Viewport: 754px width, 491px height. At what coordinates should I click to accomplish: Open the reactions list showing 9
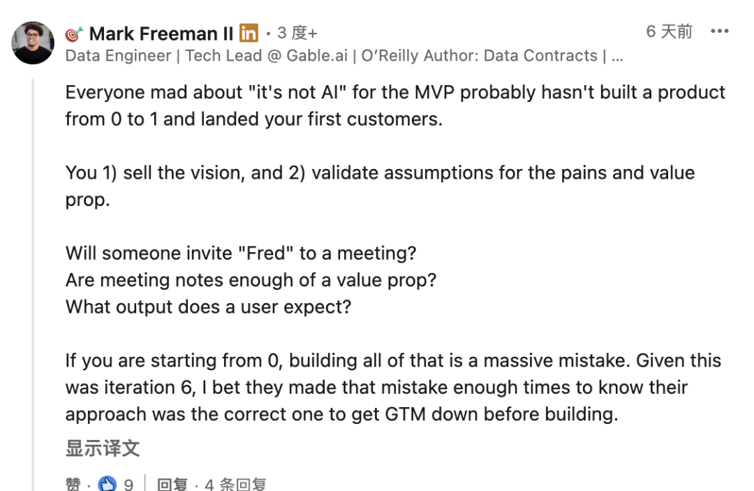pyautogui.click(x=128, y=484)
